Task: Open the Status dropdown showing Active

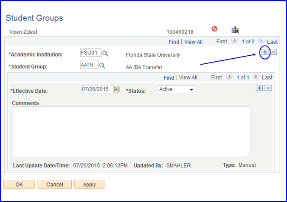Action: coord(176,89)
